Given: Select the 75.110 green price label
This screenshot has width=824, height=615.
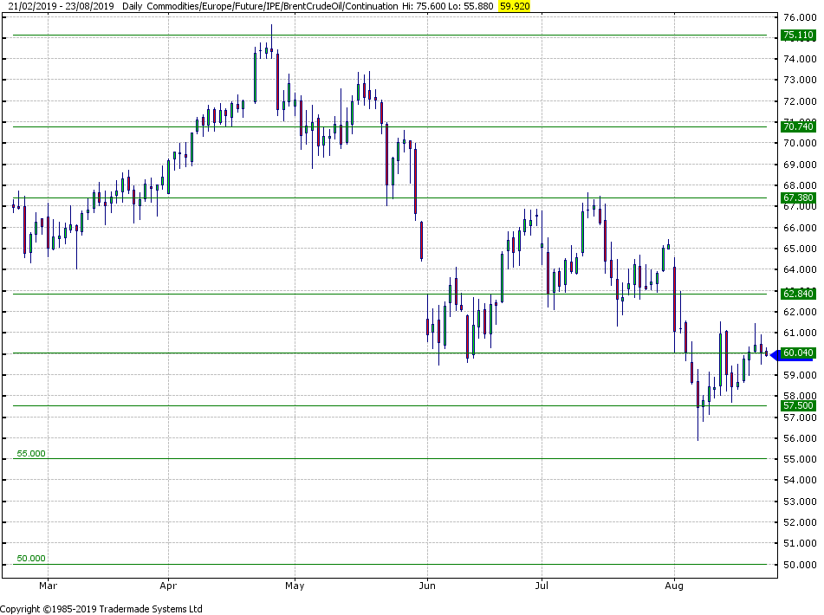Looking at the screenshot, I should coord(798,36).
